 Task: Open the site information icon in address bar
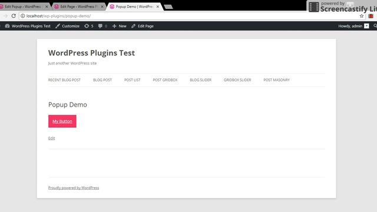coord(22,16)
